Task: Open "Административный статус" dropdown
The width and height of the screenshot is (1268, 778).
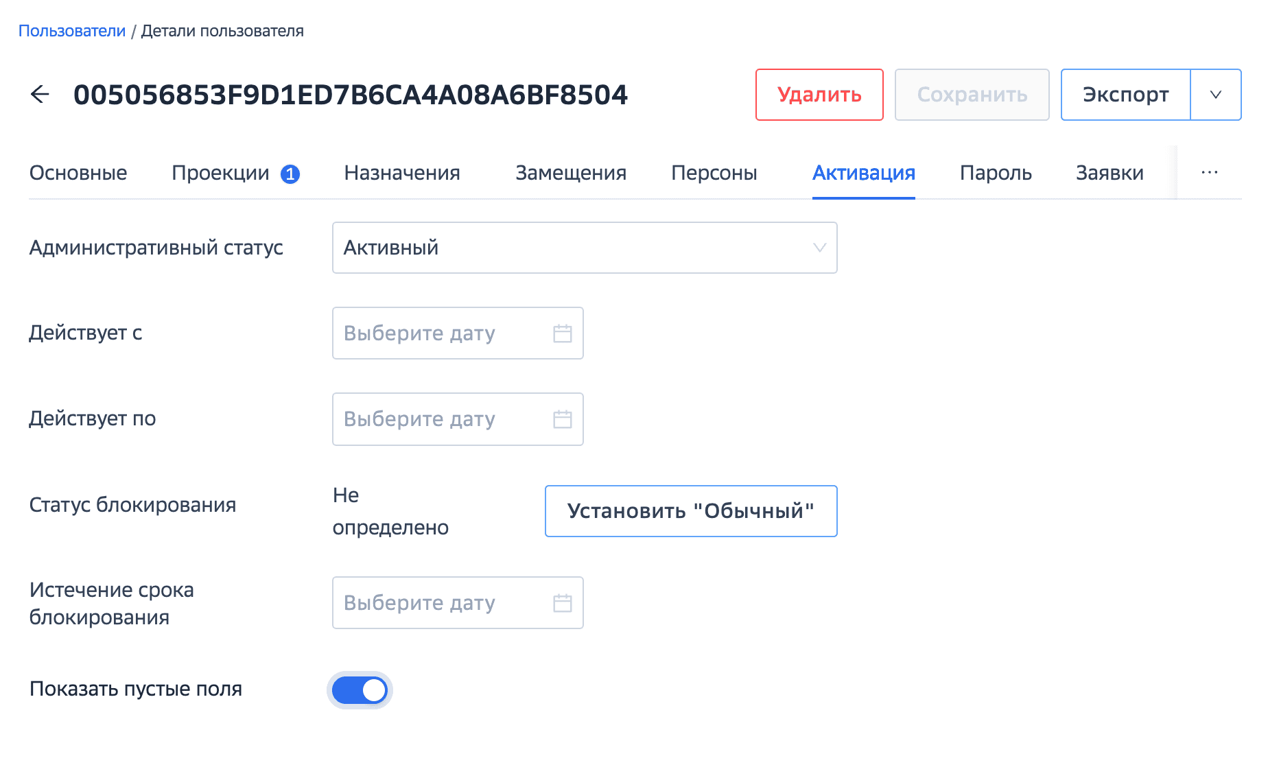Action: click(x=585, y=248)
